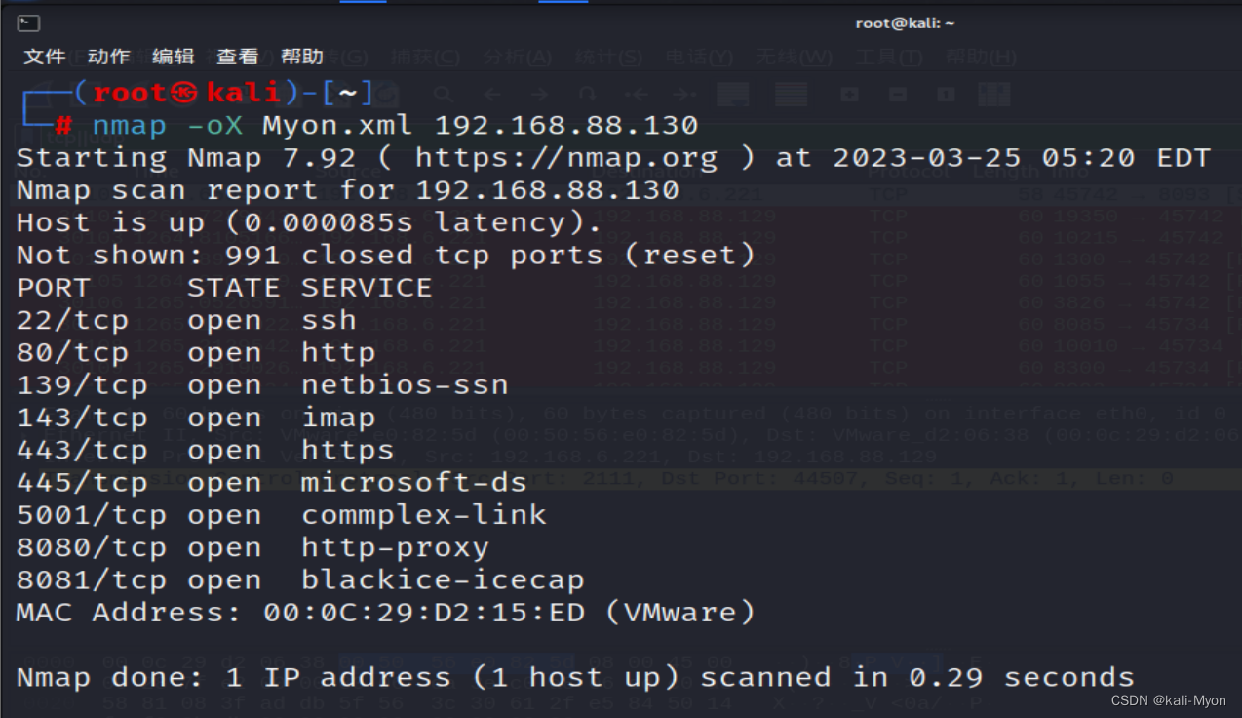Click Myon.xml in the nmap command
This screenshot has height=718, width=1242.
[x=337, y=126]
